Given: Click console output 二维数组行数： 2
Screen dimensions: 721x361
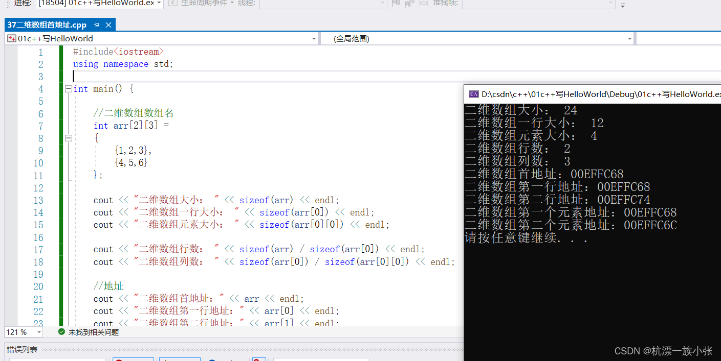Looking at the screenshot, I should [517, 149].
